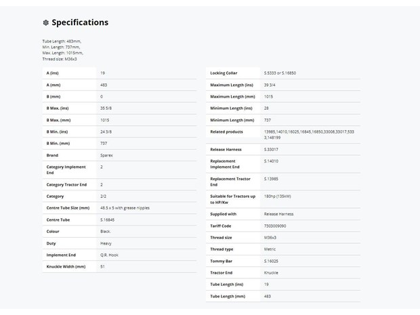Click the 'Minimum Length (ins)' label
The width and height of the screenshot is (420, 315).
(x=231, y=108)
